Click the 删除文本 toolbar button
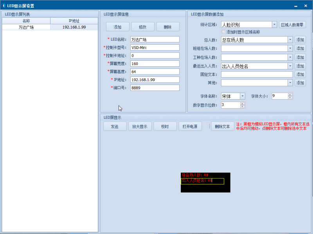This screenshot has width=313, height=234. 223,126
